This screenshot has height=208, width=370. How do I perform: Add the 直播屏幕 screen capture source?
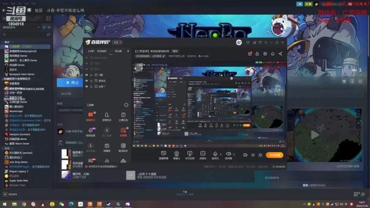pyautogui.click(x=164, y=155)
